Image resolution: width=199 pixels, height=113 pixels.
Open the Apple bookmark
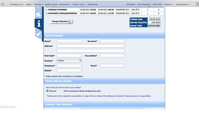29,4
